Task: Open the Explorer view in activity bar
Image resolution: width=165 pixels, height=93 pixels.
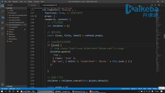Action: [x=2, y=6]
